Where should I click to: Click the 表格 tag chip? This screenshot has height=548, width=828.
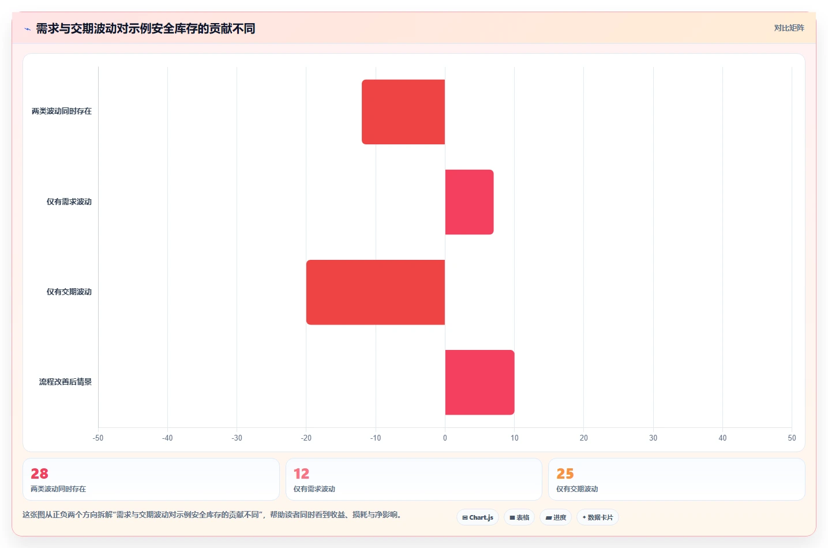pos(519,517)
